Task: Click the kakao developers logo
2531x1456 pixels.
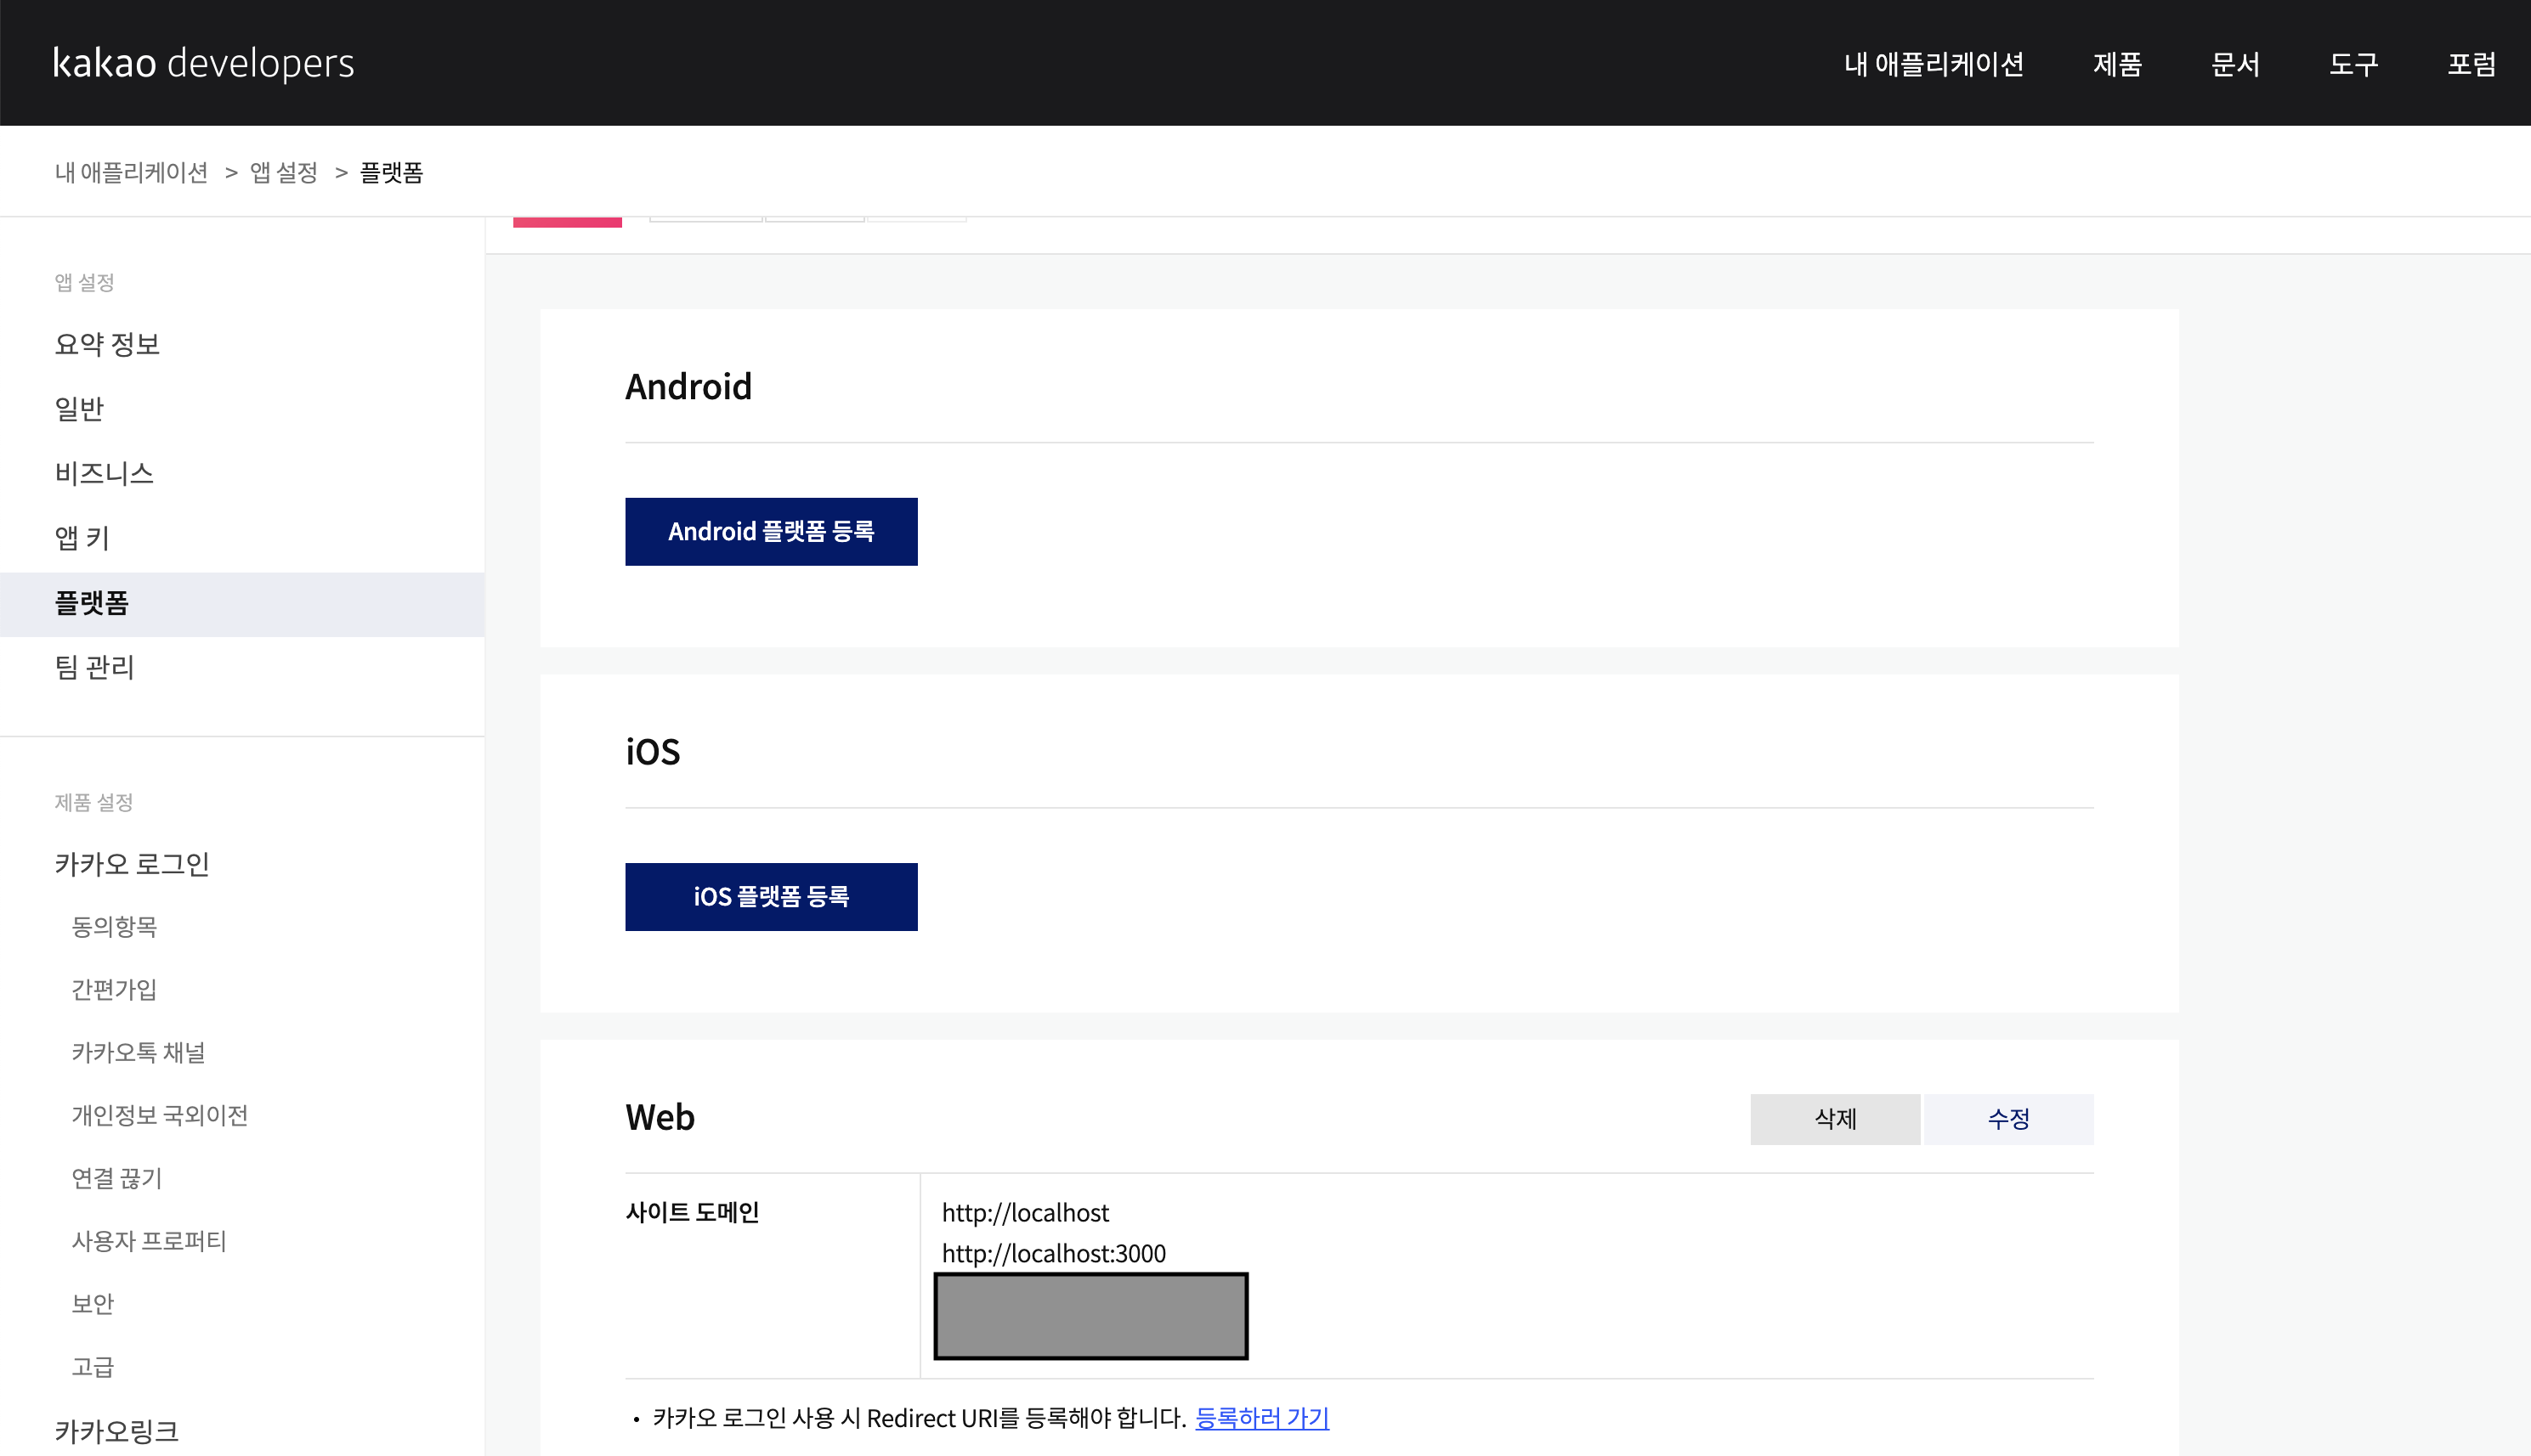Action: [x=203, y=63]
